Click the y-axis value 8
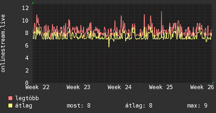Viewport: 216px width, 113px height. 27,33
